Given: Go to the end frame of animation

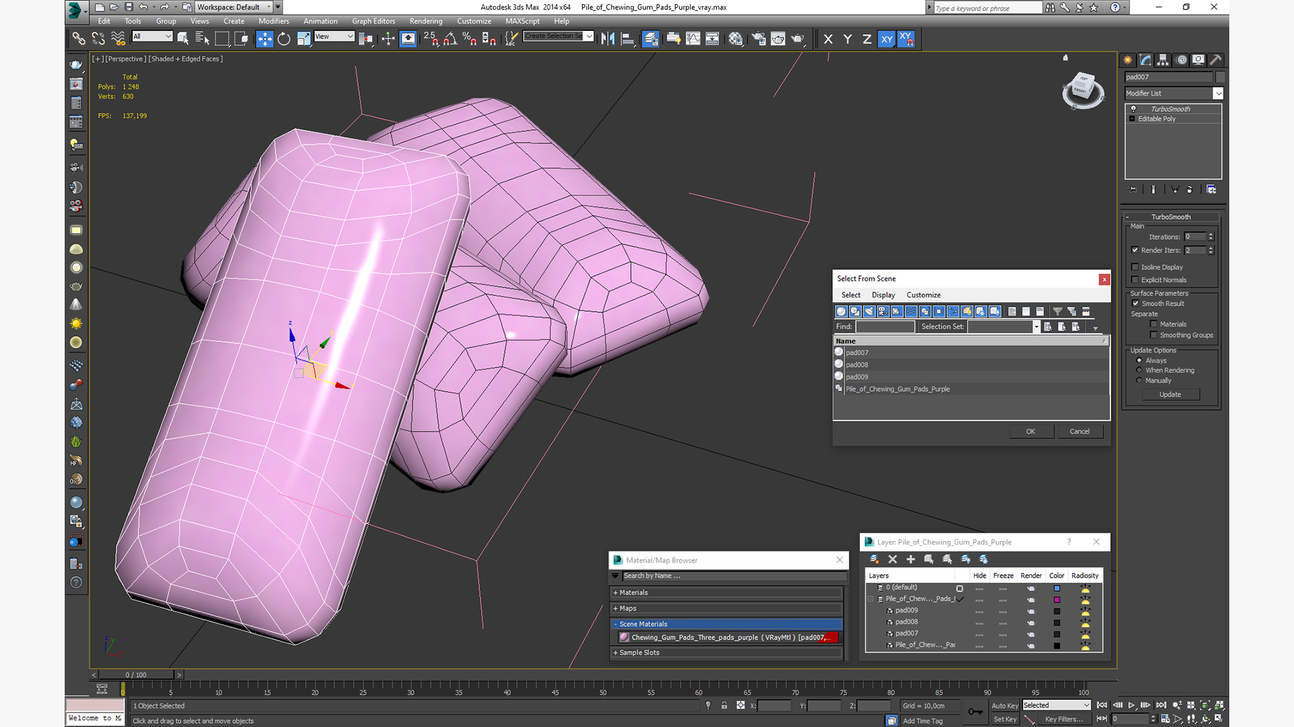Looking at the screenshot, I should (1161, 705).
